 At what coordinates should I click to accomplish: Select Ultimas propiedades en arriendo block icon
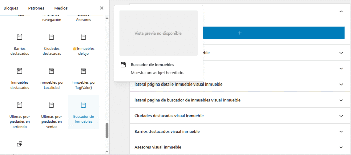20,105
